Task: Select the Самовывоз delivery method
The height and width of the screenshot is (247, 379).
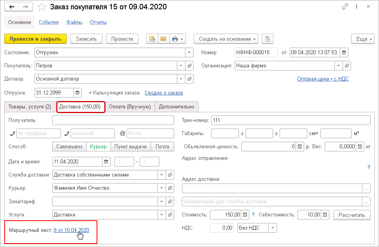Action: pos(69,146)
